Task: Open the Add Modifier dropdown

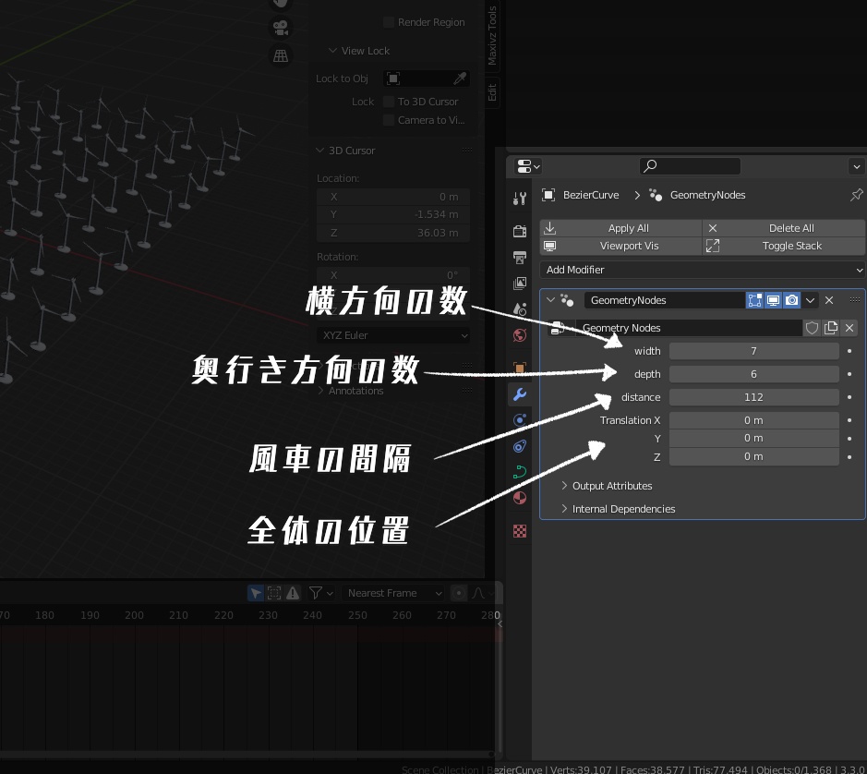Action: [702, 270]
